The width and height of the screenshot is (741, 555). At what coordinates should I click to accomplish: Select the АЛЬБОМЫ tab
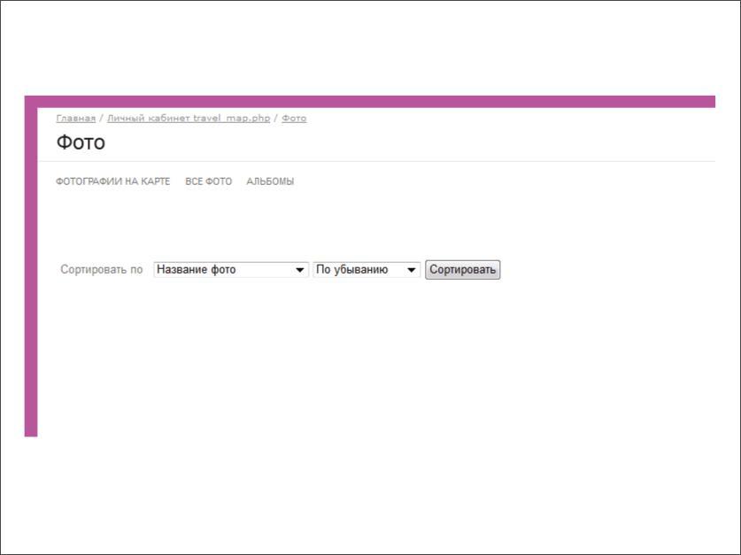point(270,181)
